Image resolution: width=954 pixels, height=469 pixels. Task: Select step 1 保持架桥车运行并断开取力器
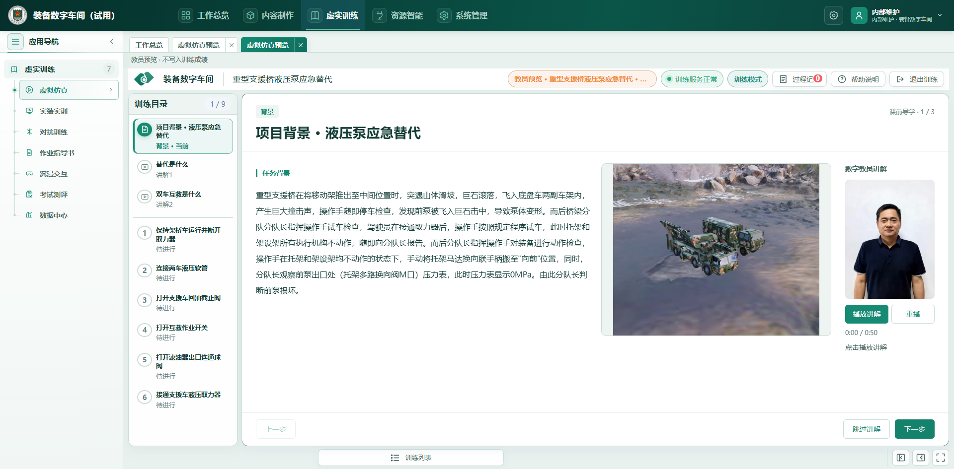183,239
